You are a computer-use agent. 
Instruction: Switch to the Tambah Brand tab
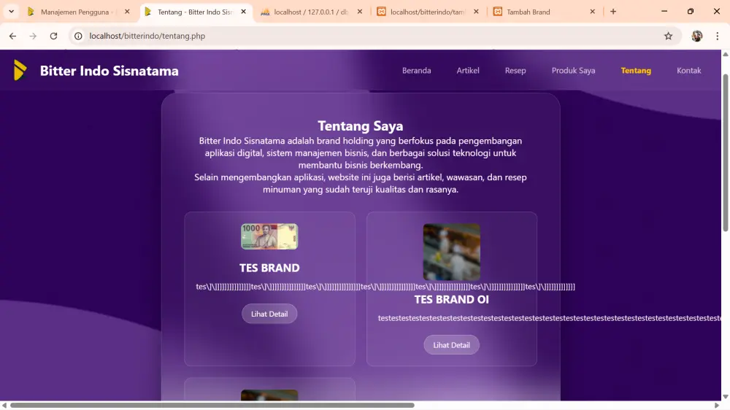click(x=540, y=12)
